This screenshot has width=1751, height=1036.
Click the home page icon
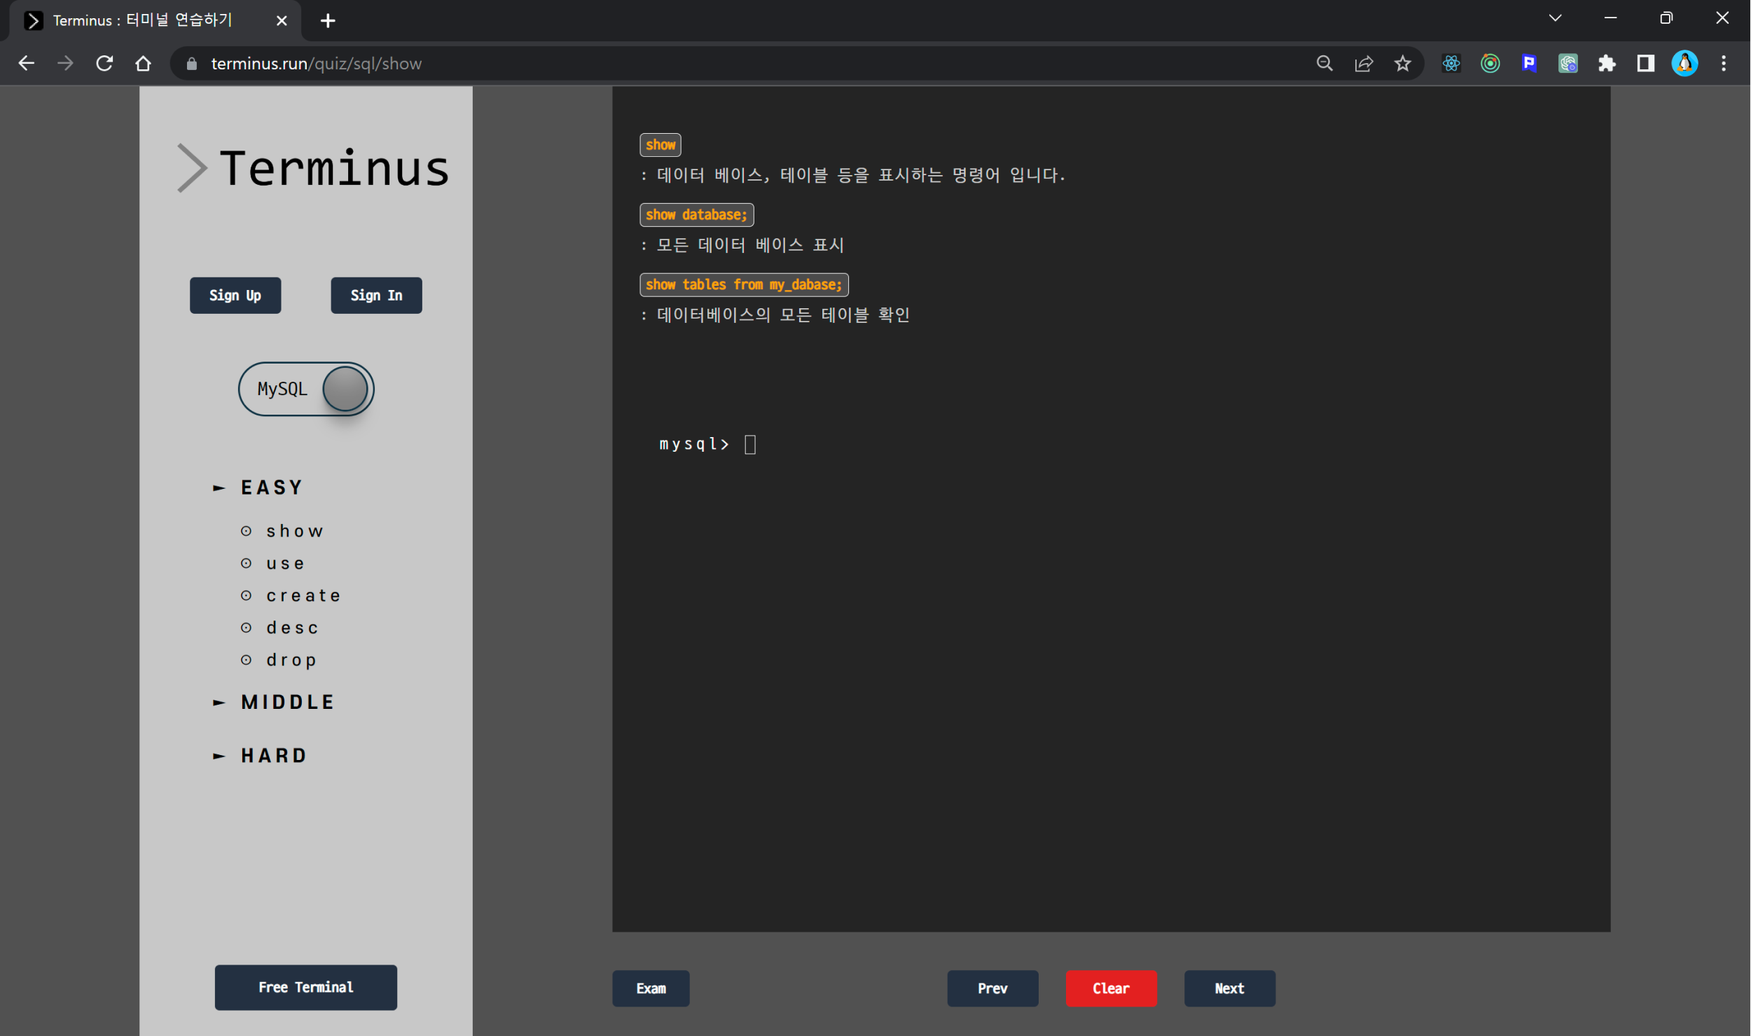143,64
